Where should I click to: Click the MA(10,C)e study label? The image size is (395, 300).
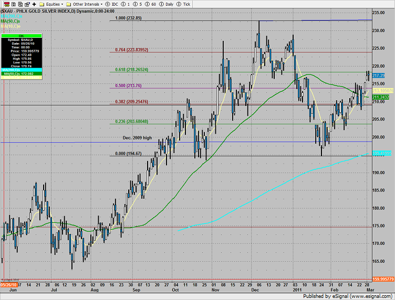point(11,26)
